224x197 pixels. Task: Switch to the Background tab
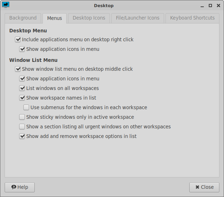click(23, 18)
